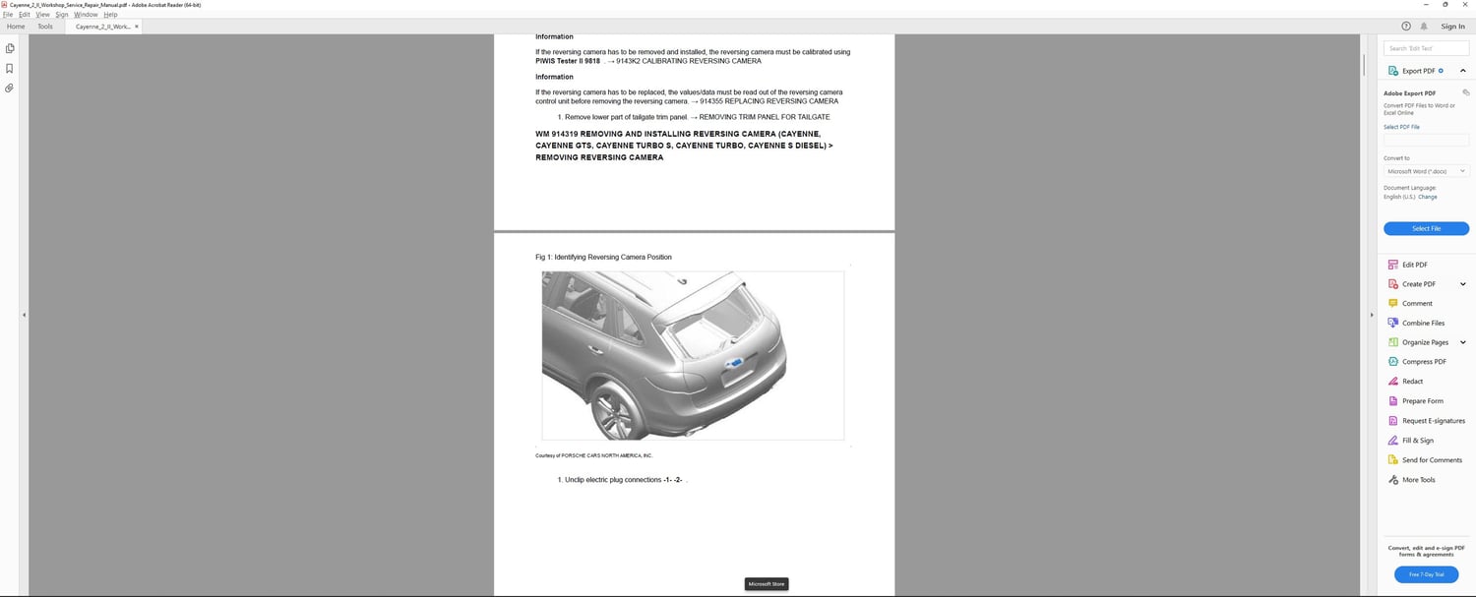The height and width of the screenshot is (597, 1476).
Task: Open the Help menu
Action: (110, 15)
